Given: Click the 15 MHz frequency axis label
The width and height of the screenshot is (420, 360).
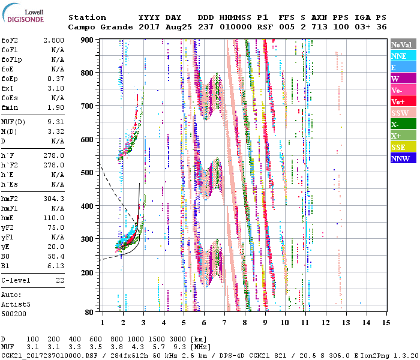Looking at the screenshot, I should click(386, 323).
